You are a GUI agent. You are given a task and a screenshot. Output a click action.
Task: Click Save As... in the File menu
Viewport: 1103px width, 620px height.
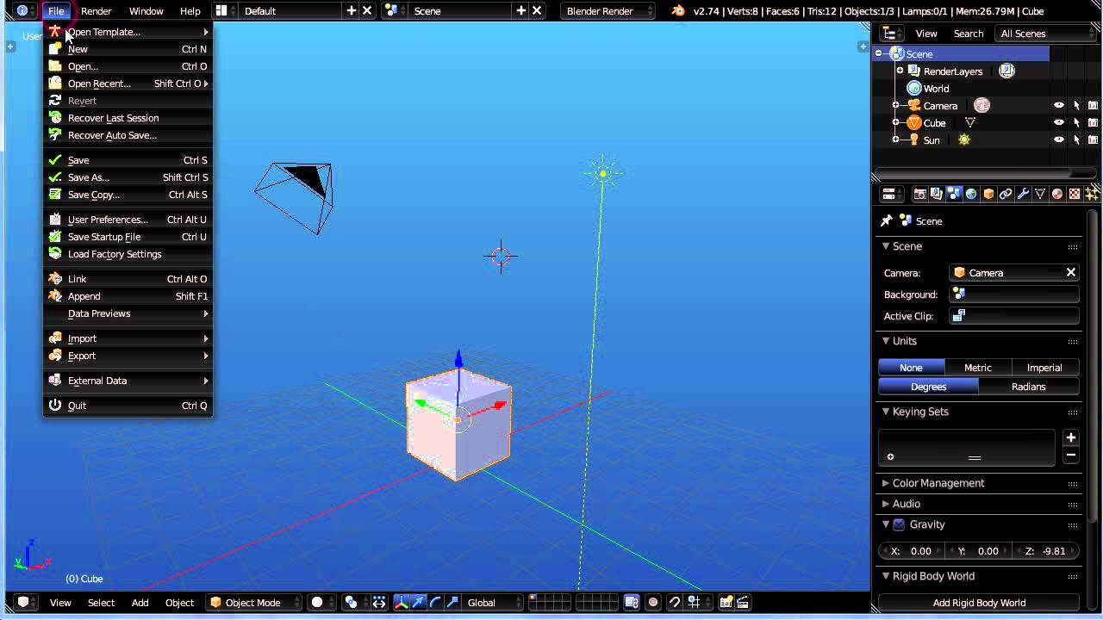pyautogui.click(x=128, y=177)
